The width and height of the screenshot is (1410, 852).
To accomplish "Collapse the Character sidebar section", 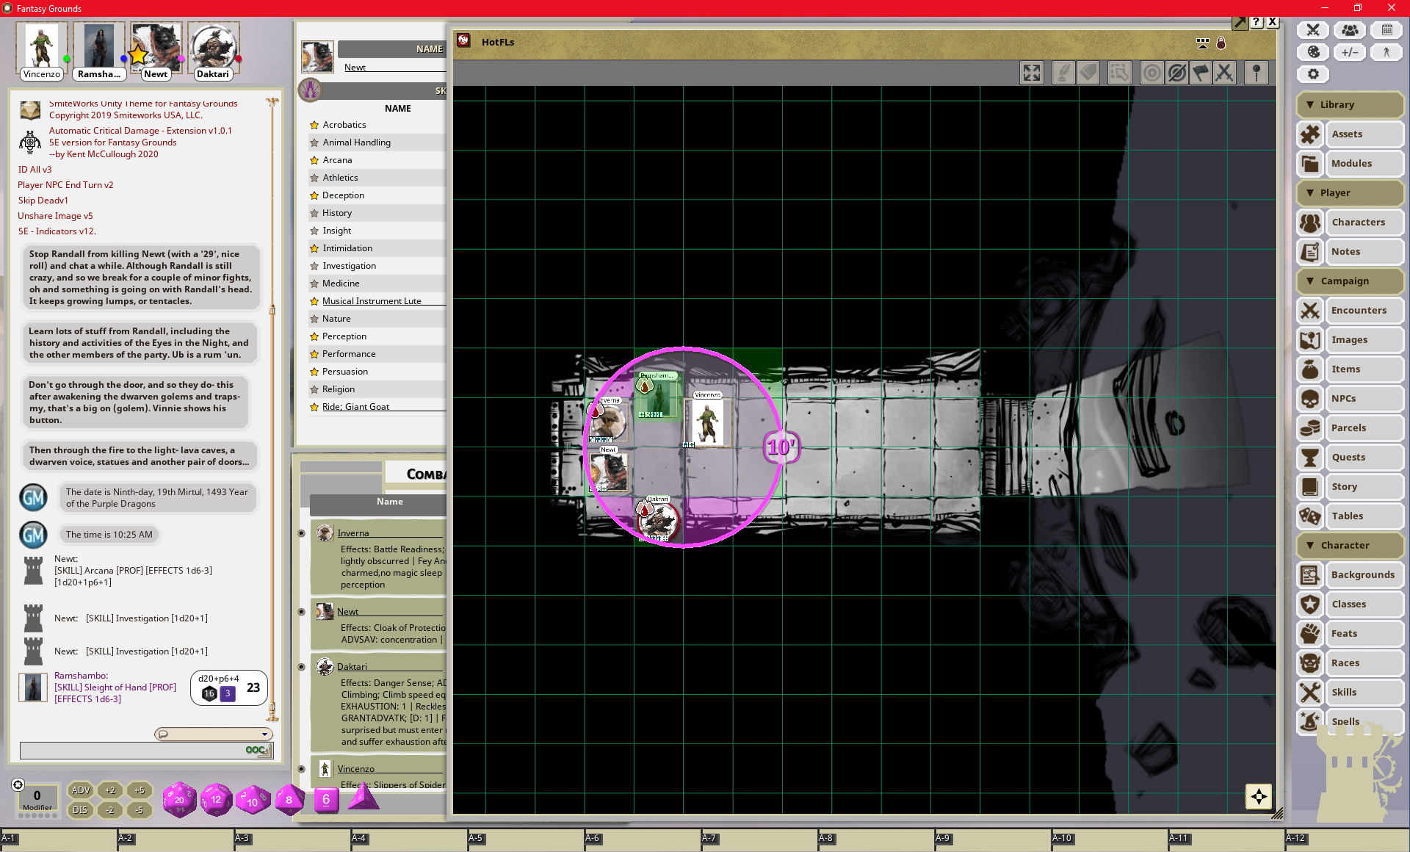I will tap(1350, 545).
